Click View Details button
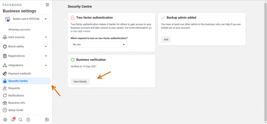This screenshot has height=124, width=267. [80, 82]
